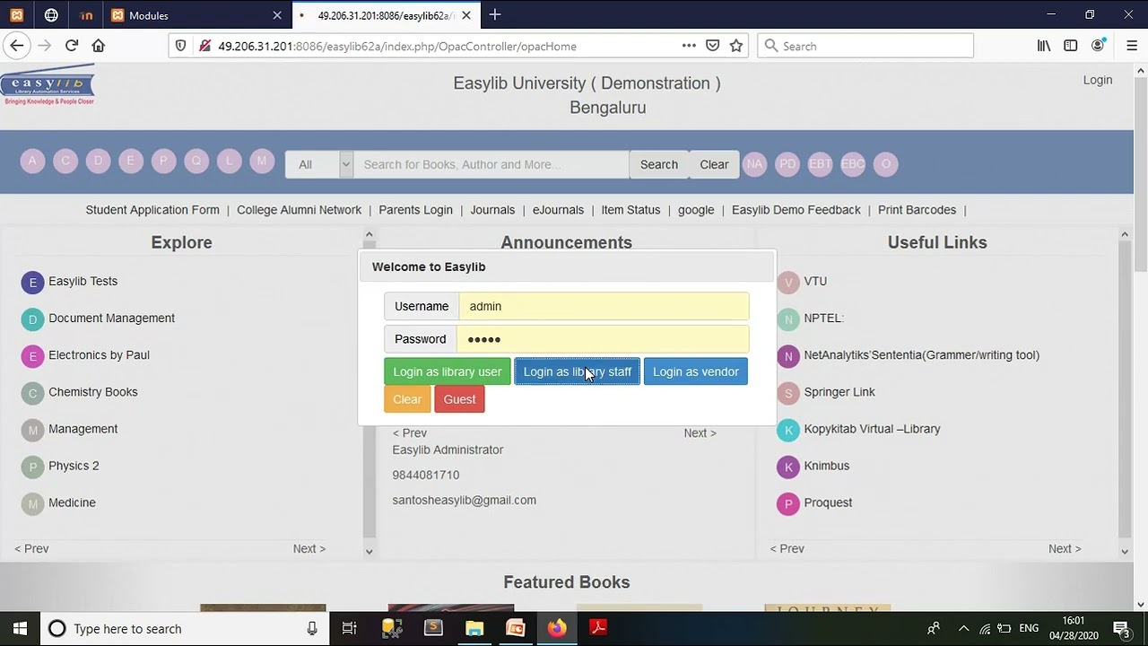This screenshot has width=1148, height=646.
Task: Select the EBT filter circle
Action: (x=820, y=164)
